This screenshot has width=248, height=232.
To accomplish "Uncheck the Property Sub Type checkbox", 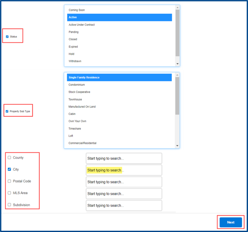I will coord(7,111).
